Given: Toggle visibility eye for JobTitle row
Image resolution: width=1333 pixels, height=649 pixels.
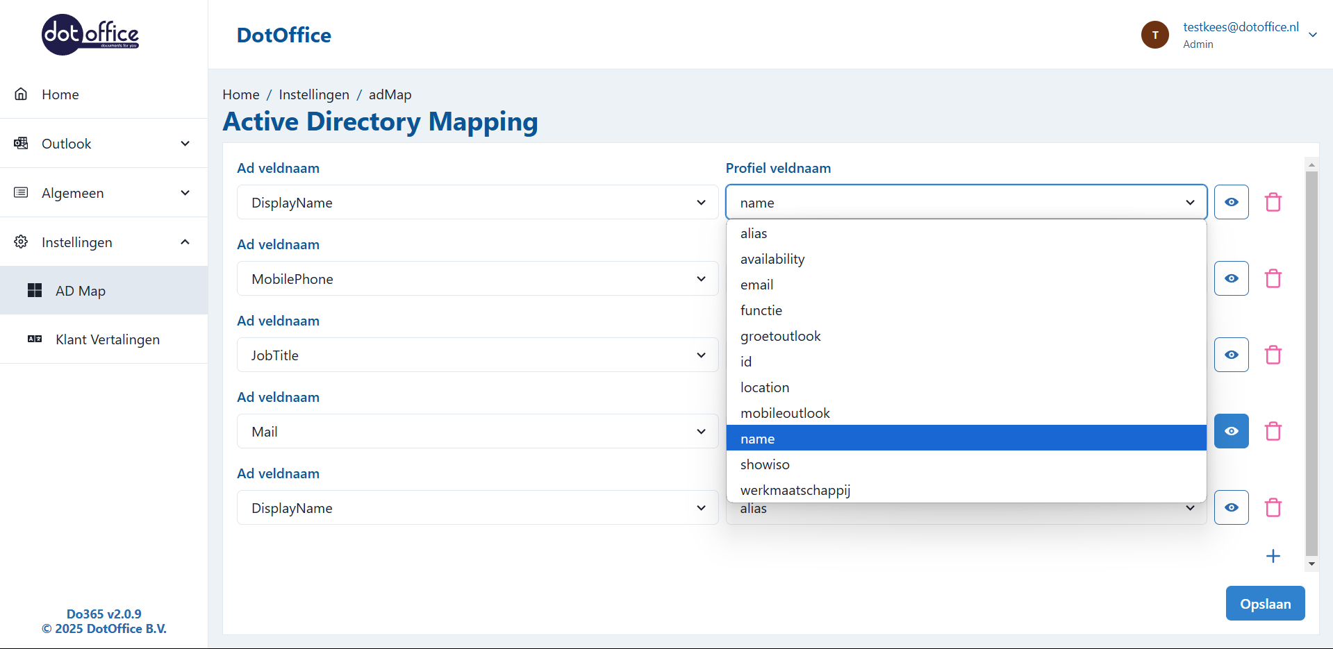Looking at the screenshot, I should pos(1231,355).
